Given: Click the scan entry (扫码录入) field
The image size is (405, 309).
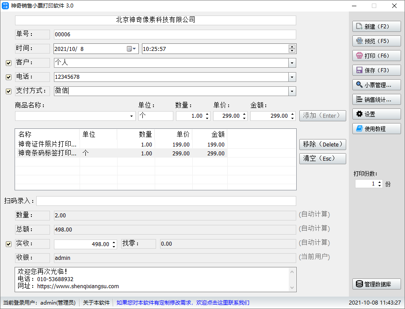Looking at the screenshot, I should click(166, 201).
